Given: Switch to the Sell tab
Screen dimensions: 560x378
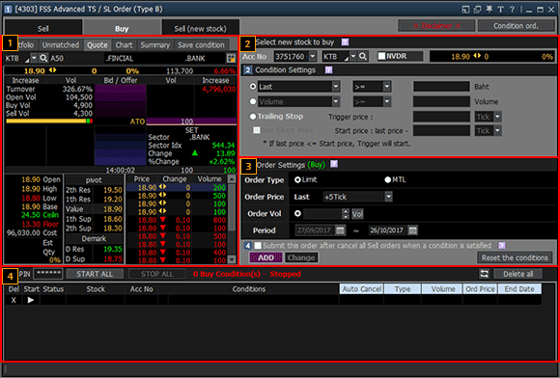Looking at the screenshot, I should click(43, 29).
